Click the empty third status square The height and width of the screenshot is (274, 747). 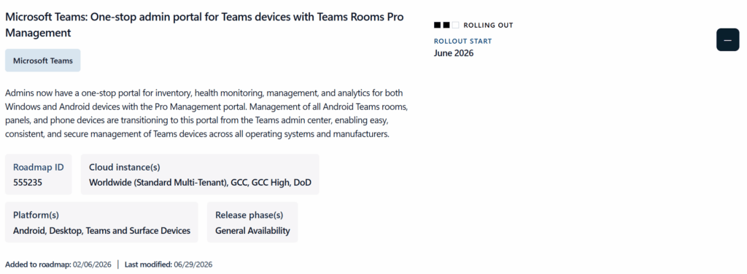coord(455,25)
